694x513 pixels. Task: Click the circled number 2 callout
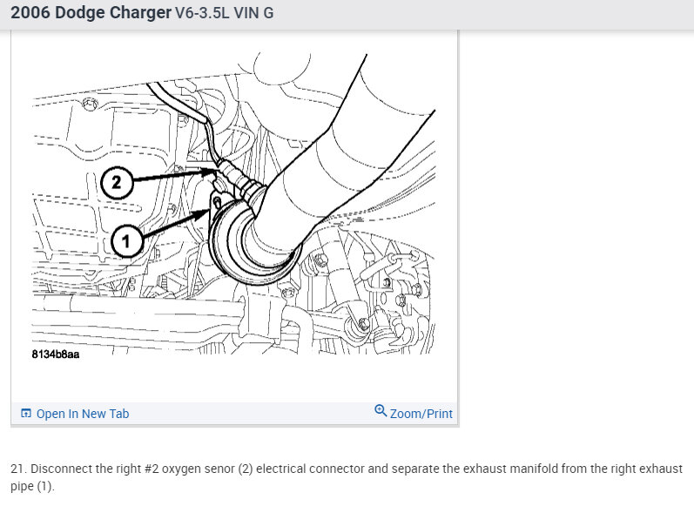[117, 182]
